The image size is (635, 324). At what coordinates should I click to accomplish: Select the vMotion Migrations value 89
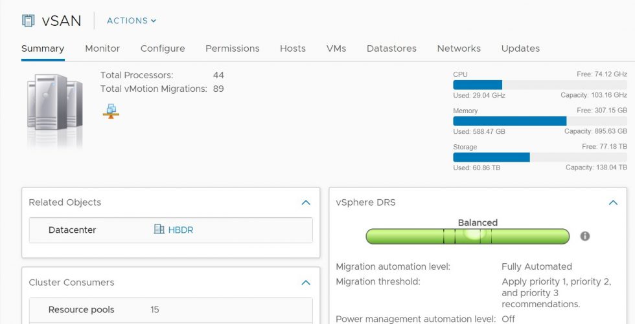click(x=218, y=89)
